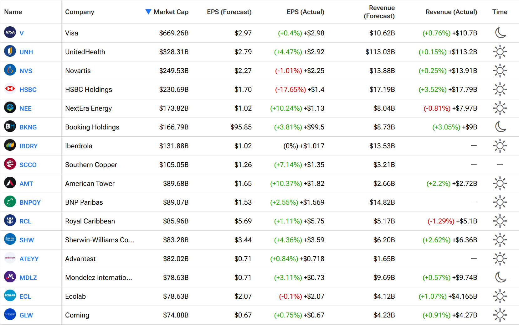Click the sun pre-market icon for UnitedHealth
The height and width of the screenshot is (325, 519).
500,52
